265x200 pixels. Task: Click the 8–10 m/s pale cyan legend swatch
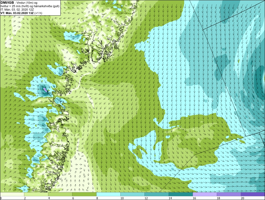pyautogui.click(x=108, y=194)
